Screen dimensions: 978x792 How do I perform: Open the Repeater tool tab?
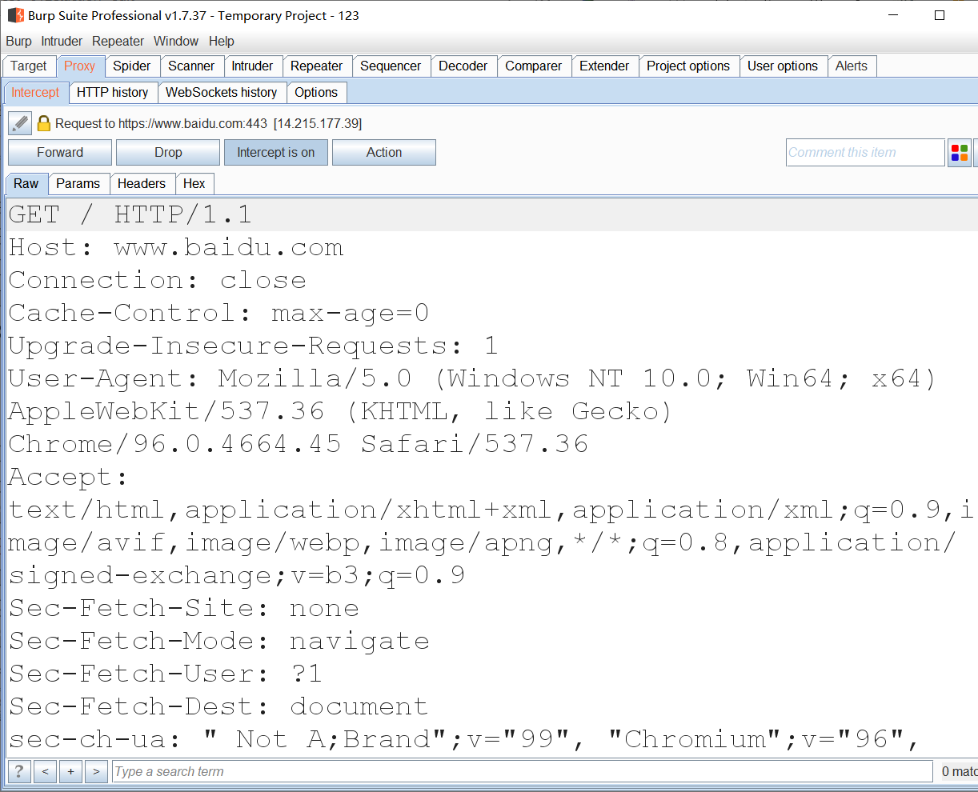tap(317, 66)
